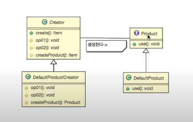
Task: Click the diamond icon beside italic op02(): void
Action: [31, 48]
